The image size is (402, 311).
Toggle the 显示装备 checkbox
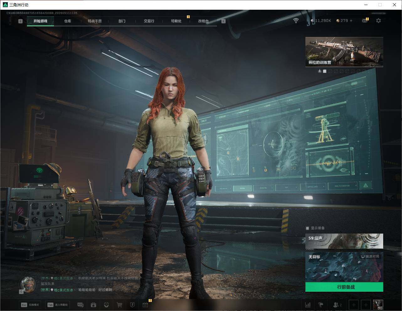click(x=307, y=228)
